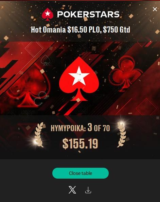Dismiss the popup with the top X

click(155, 9)
